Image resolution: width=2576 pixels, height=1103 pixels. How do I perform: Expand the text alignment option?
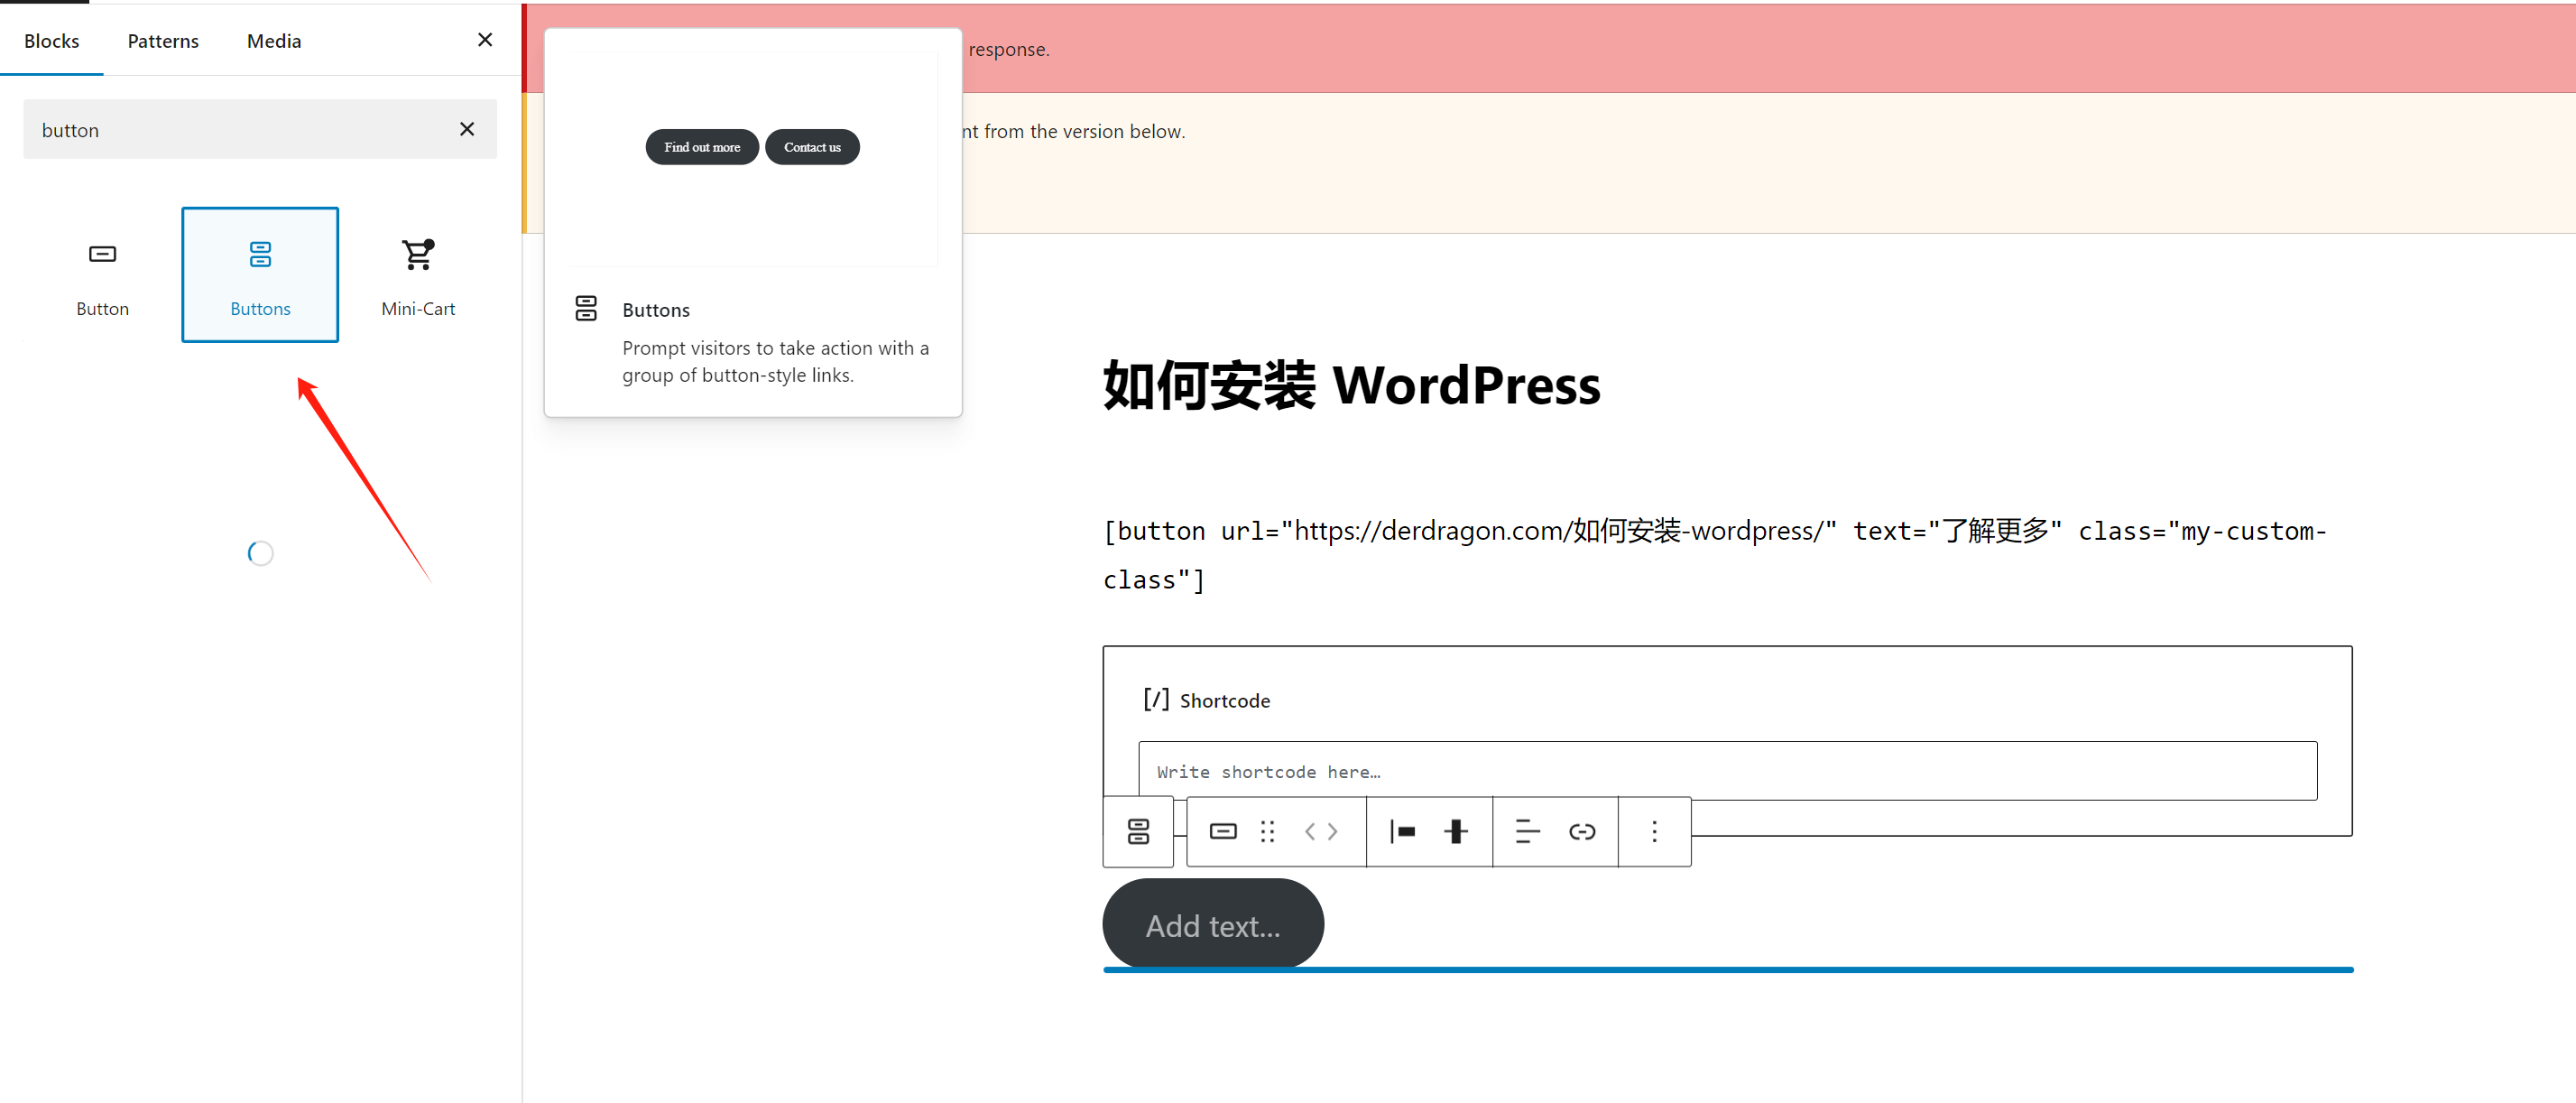tap(1527, 831)
